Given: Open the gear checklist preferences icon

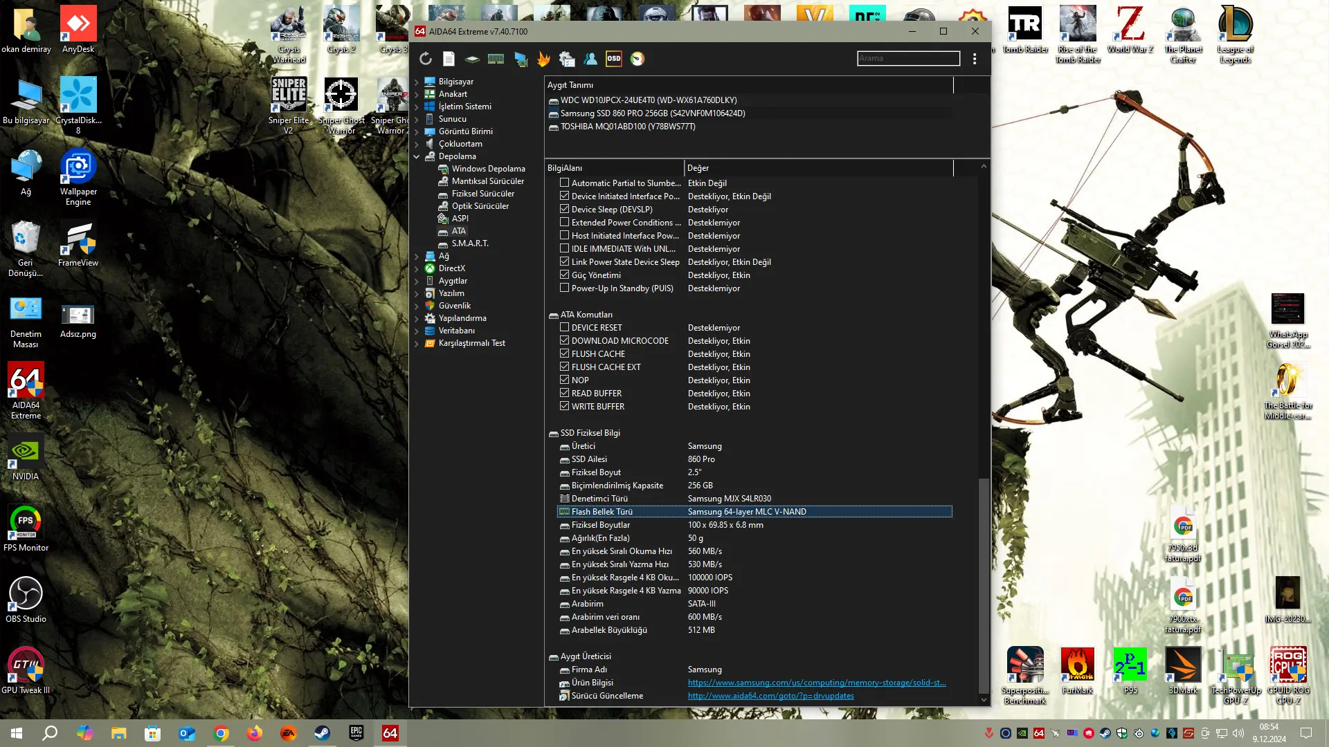Looking at the screenshot, I should [x=567, y=59].
